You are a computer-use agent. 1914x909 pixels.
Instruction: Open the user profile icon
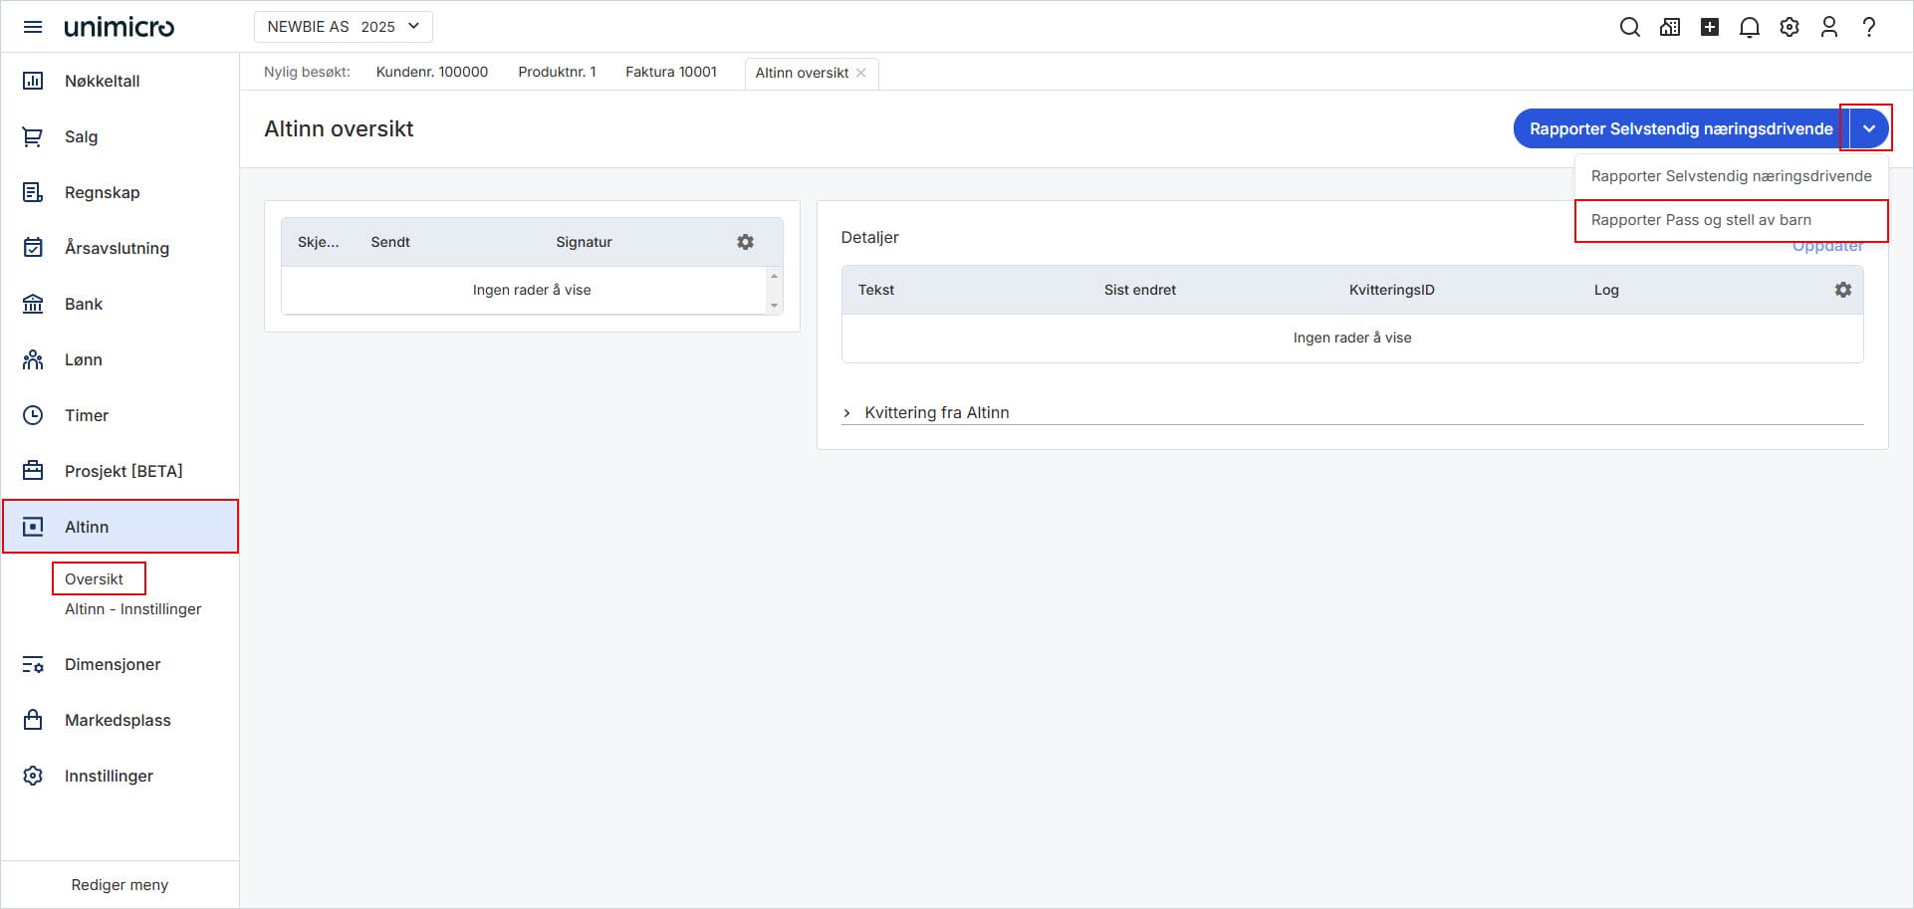coord(1829,27)
